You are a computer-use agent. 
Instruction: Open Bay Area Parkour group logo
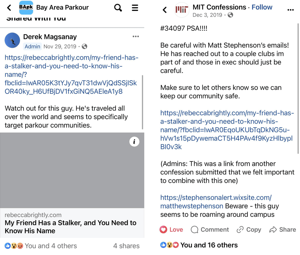tap(26, 8)
